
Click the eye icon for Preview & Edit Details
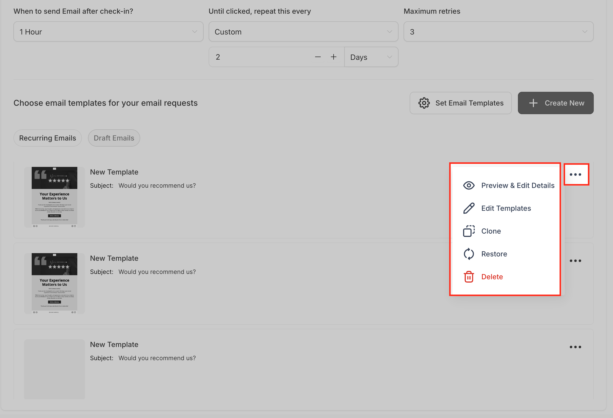coord(469,185)
